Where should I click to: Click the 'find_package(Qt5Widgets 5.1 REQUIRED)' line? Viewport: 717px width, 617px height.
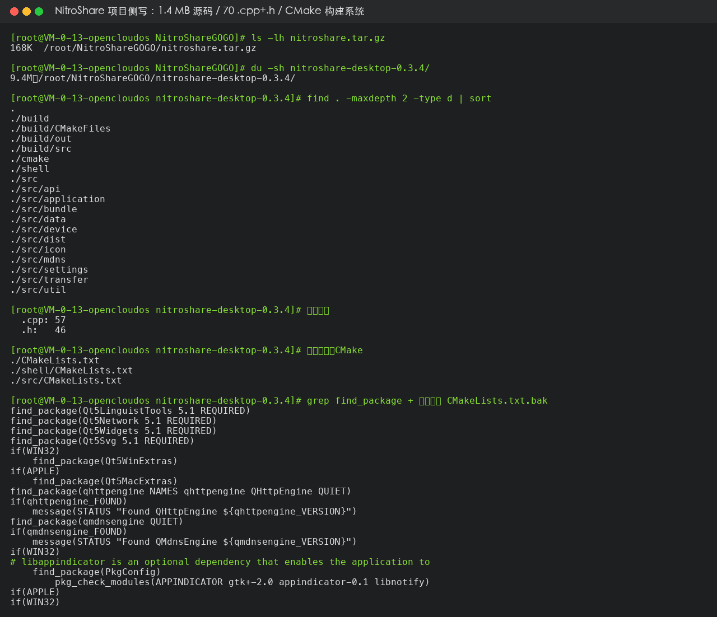pyautogui.click(x=114, y=431)
